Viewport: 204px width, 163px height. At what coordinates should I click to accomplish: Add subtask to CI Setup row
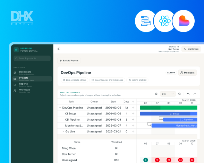click(133, 113)
